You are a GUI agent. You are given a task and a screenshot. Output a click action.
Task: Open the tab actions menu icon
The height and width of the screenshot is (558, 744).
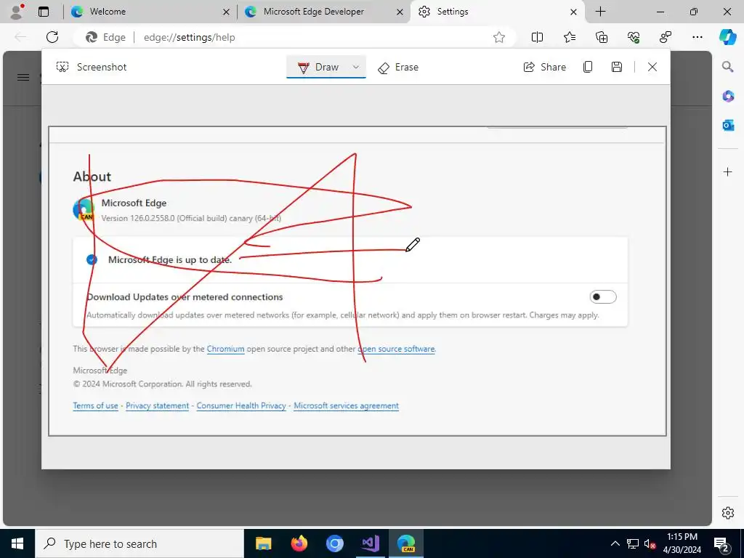click(x=44, y=12)
